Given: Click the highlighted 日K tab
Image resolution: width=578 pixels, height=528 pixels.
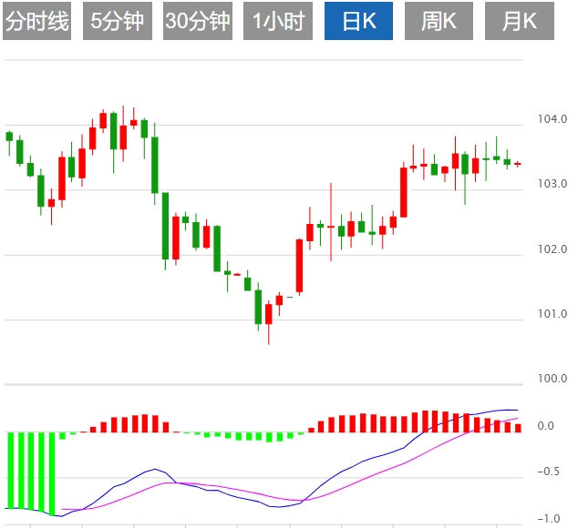Looking at the screenshot, I should pos(358,21).
